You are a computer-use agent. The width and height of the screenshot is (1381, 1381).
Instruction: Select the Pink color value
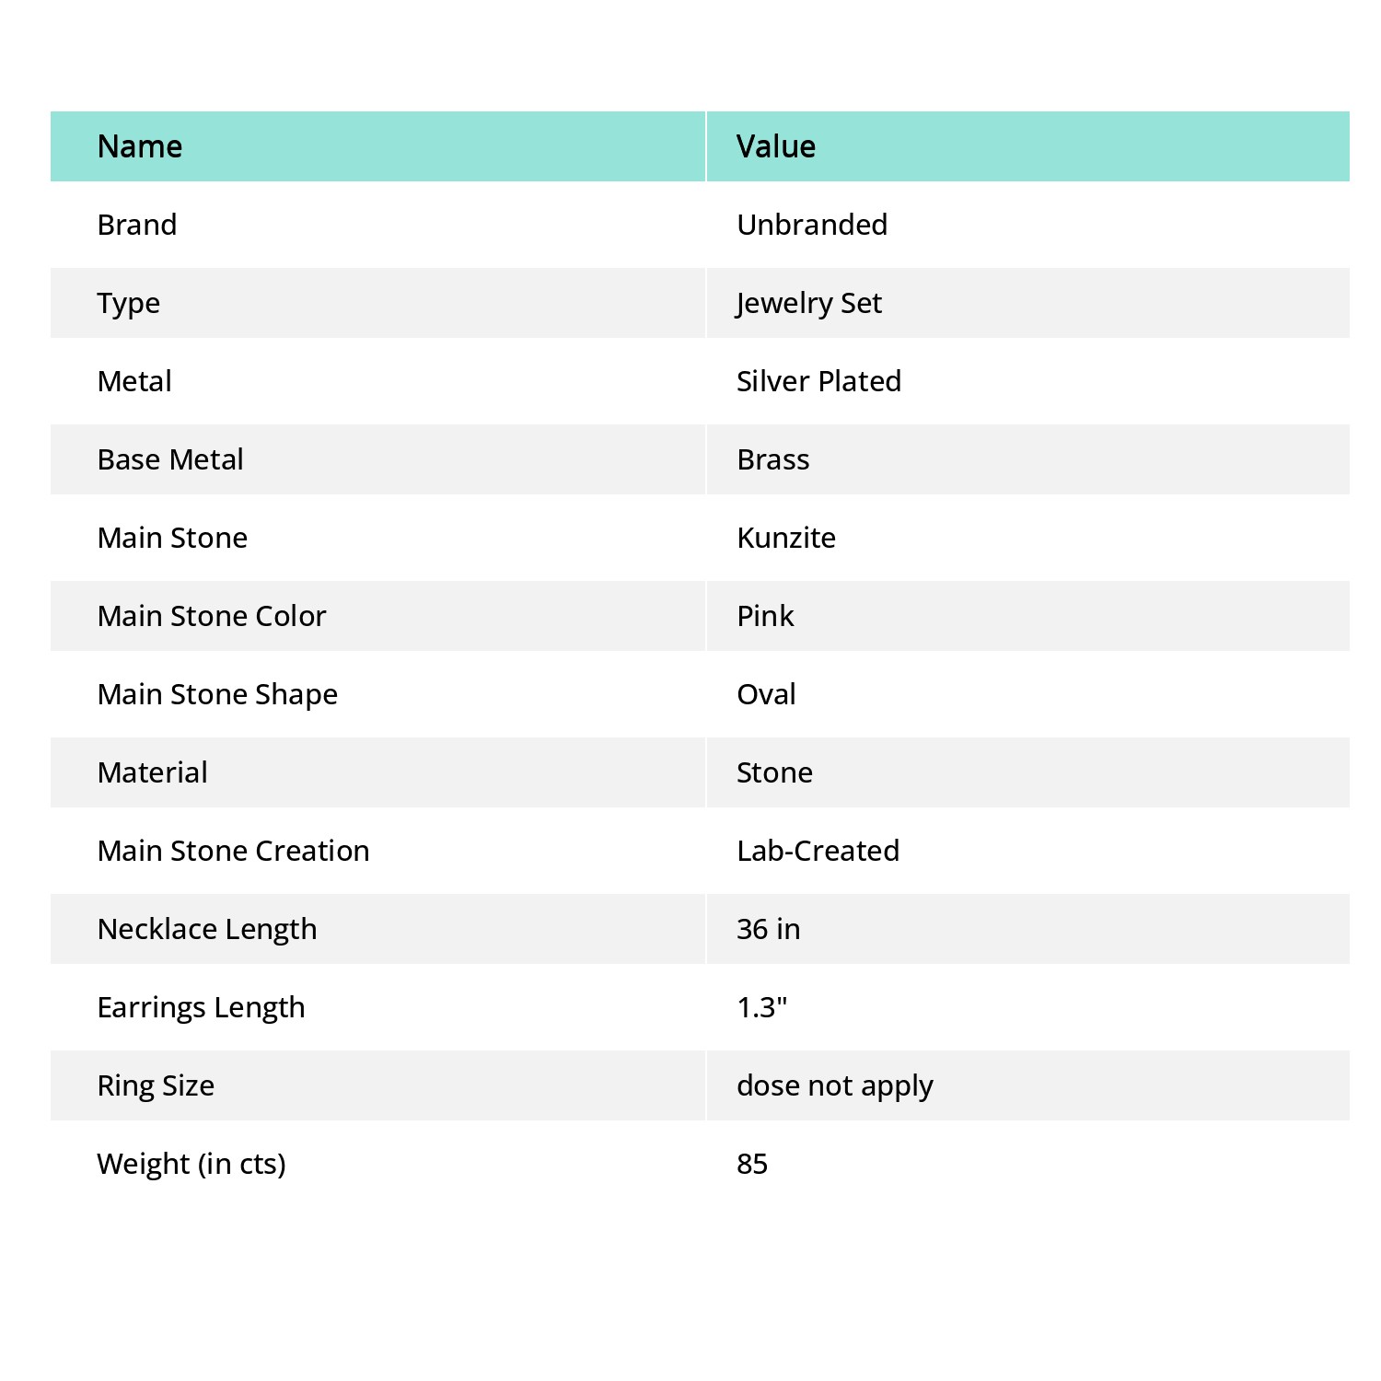click(x=765, y=616)
